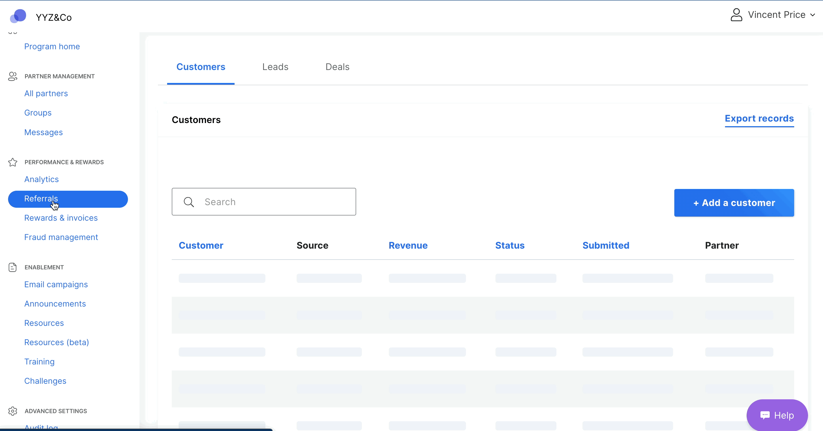823x431 pixels.
Task: Click the Advanced Settings gear icon
Action: pos(12,411)
